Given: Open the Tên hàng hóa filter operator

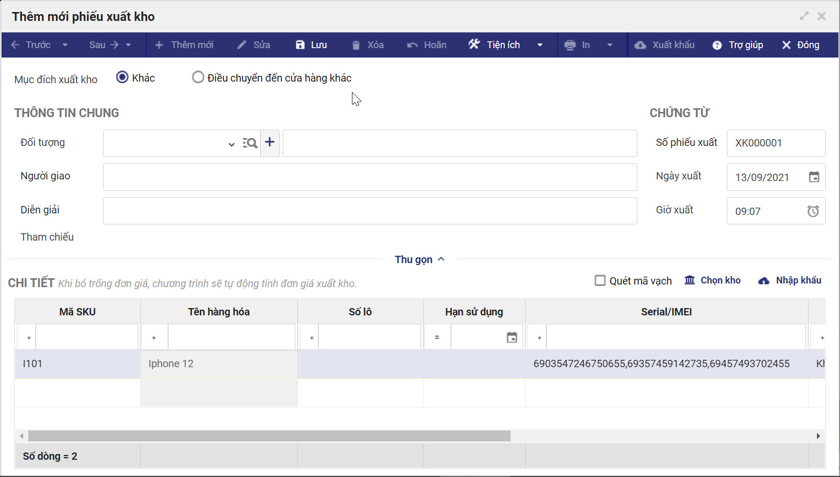Looking at the screenshot, I should point(154,337).
